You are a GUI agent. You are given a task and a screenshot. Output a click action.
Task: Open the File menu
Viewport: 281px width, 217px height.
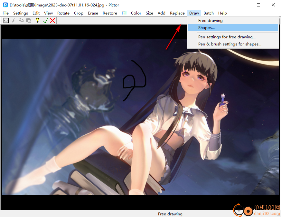tap(5, 13)
